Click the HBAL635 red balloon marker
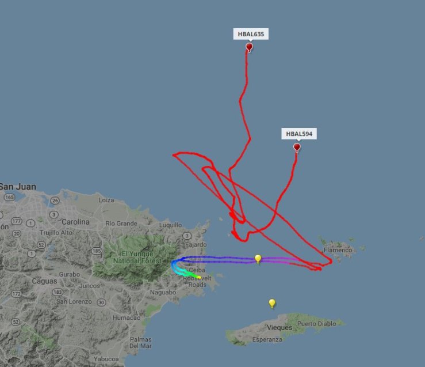This screenshot has width=425, height=367. click(x=250, y=47)
